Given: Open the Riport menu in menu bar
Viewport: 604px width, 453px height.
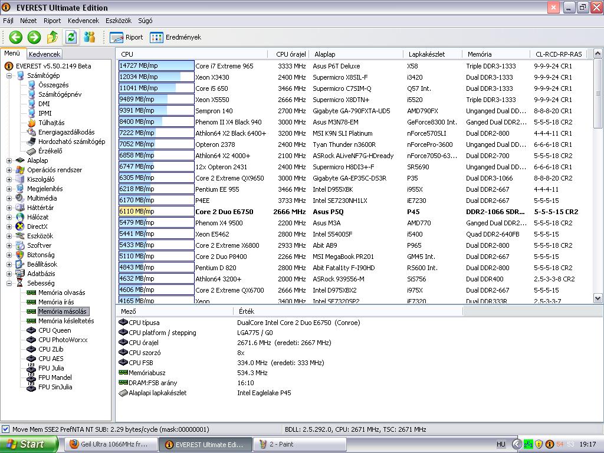Looking at the screenshot, I should tap(52, 21).
